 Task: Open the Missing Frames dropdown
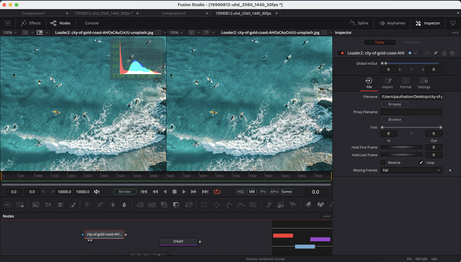tap(411, 170)
